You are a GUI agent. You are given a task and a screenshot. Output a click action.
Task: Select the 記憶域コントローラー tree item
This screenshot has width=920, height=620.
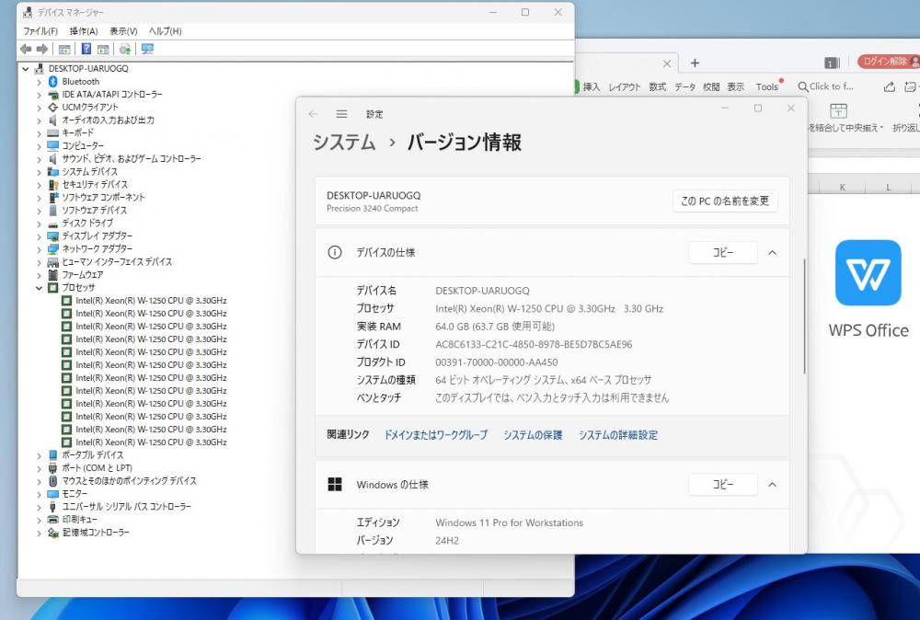tap(97, 532)
